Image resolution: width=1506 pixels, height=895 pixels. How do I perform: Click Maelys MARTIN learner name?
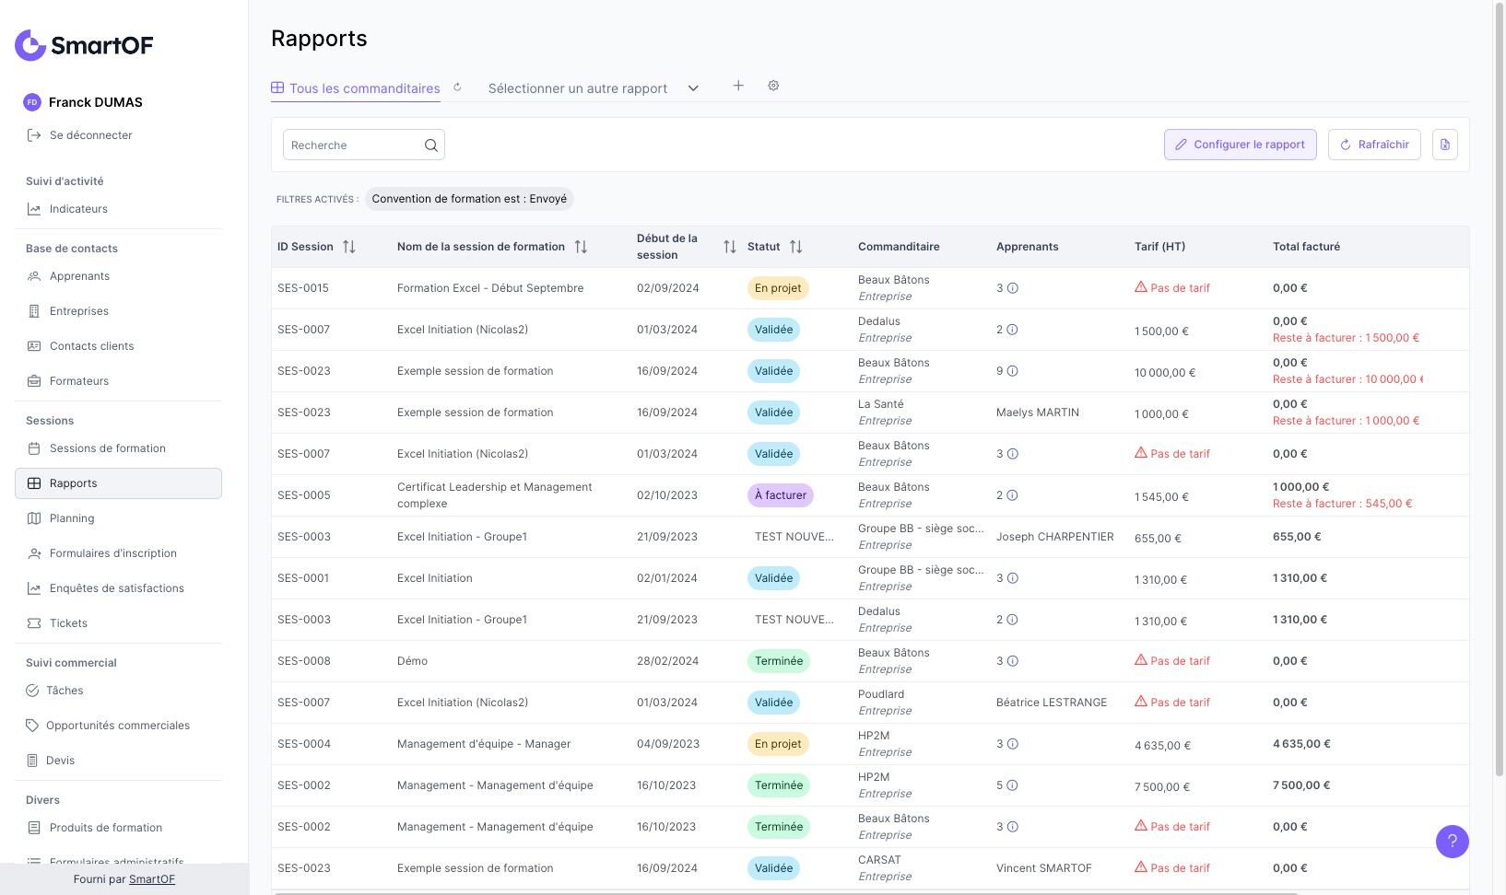click(x=1038, y=413)
